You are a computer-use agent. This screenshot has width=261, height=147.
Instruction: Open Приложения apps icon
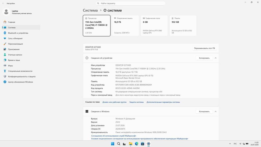coord(5,49)
